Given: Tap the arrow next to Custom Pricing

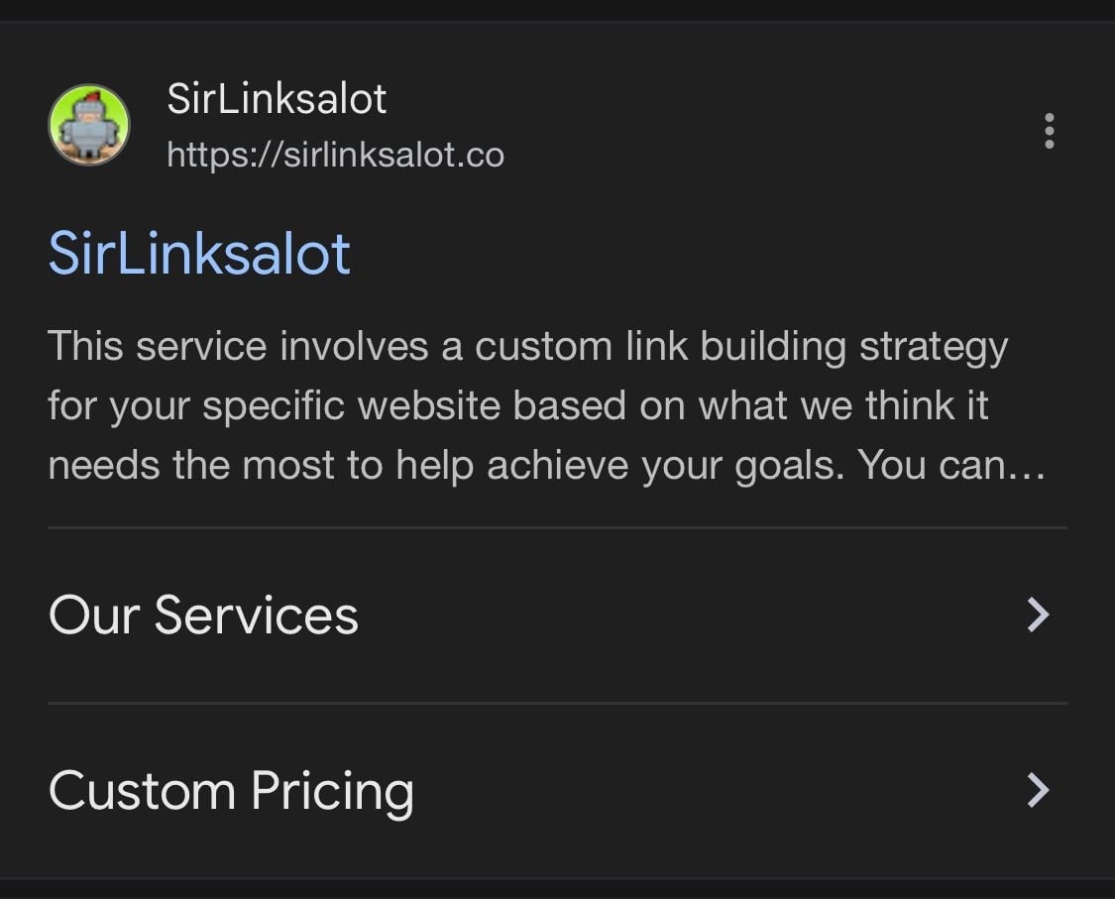Looking at the screenshot, I should (x=1038, y=790).
